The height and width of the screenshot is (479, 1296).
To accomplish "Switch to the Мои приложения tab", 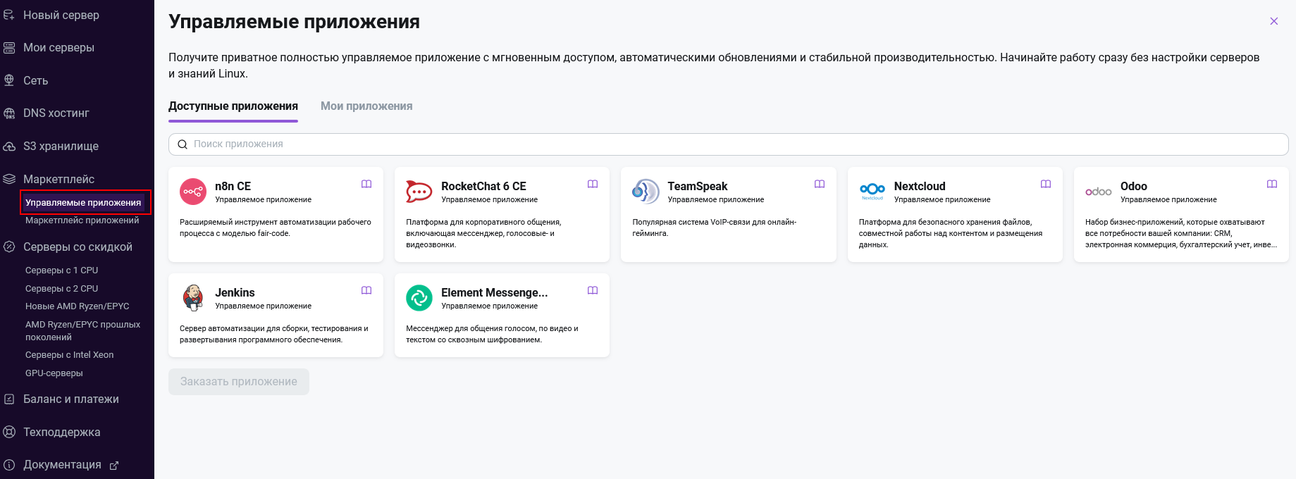I will pos(366,106).
